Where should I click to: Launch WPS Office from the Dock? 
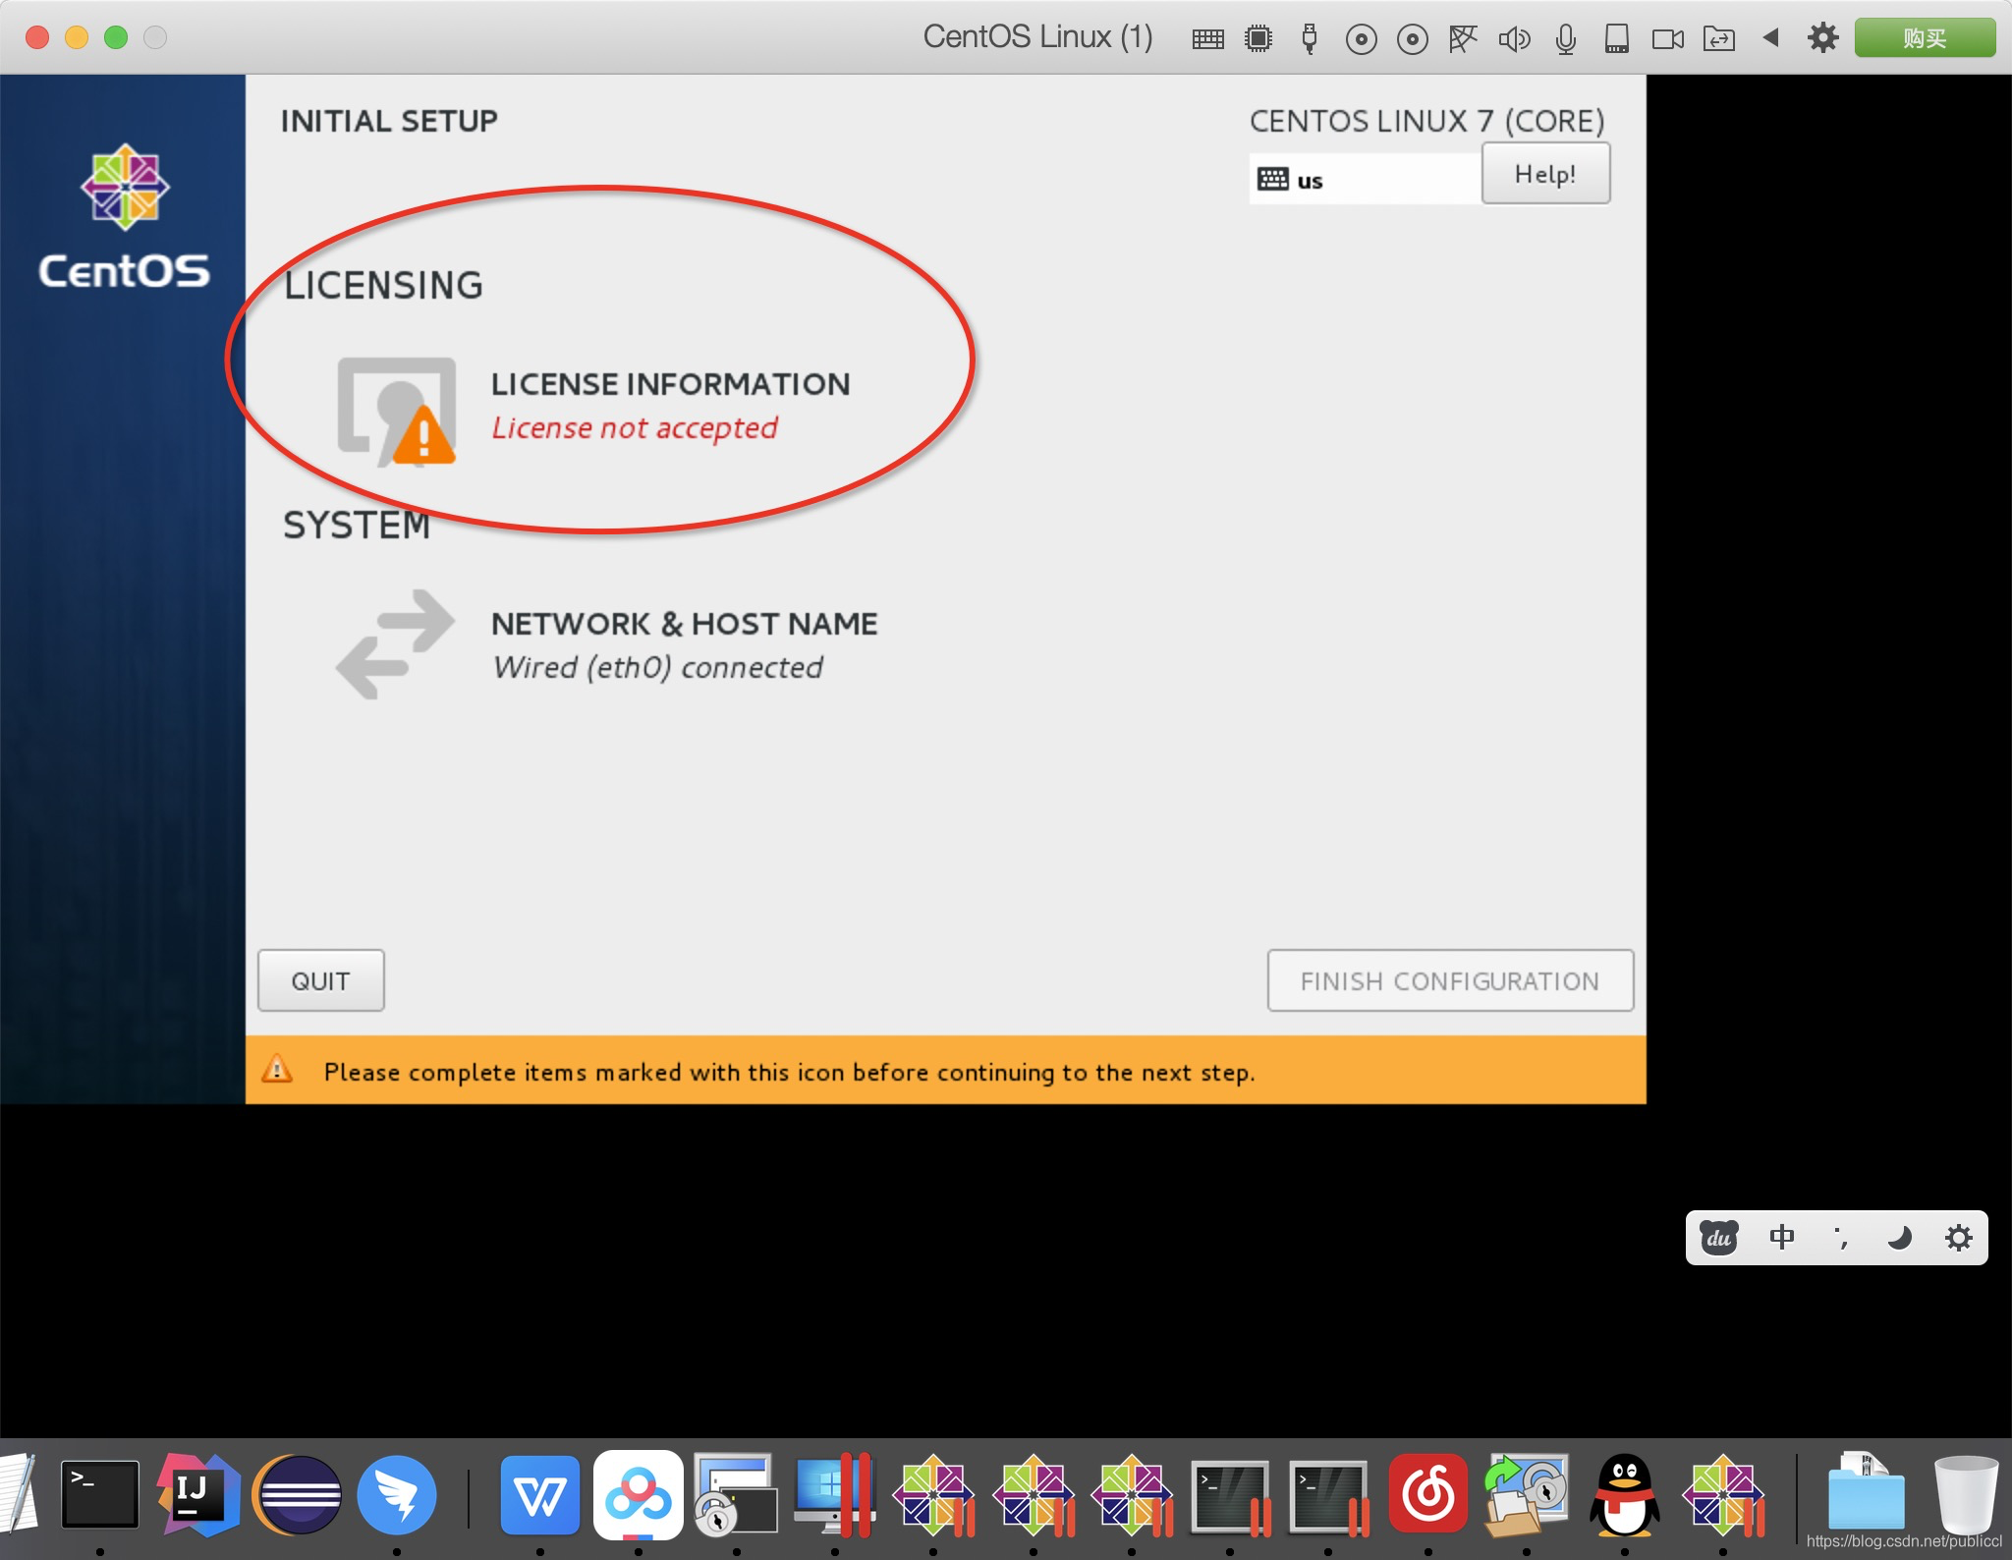tap(540, 1495)
